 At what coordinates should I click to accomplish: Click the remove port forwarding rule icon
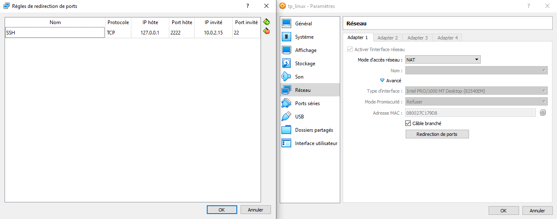point(266,31)
